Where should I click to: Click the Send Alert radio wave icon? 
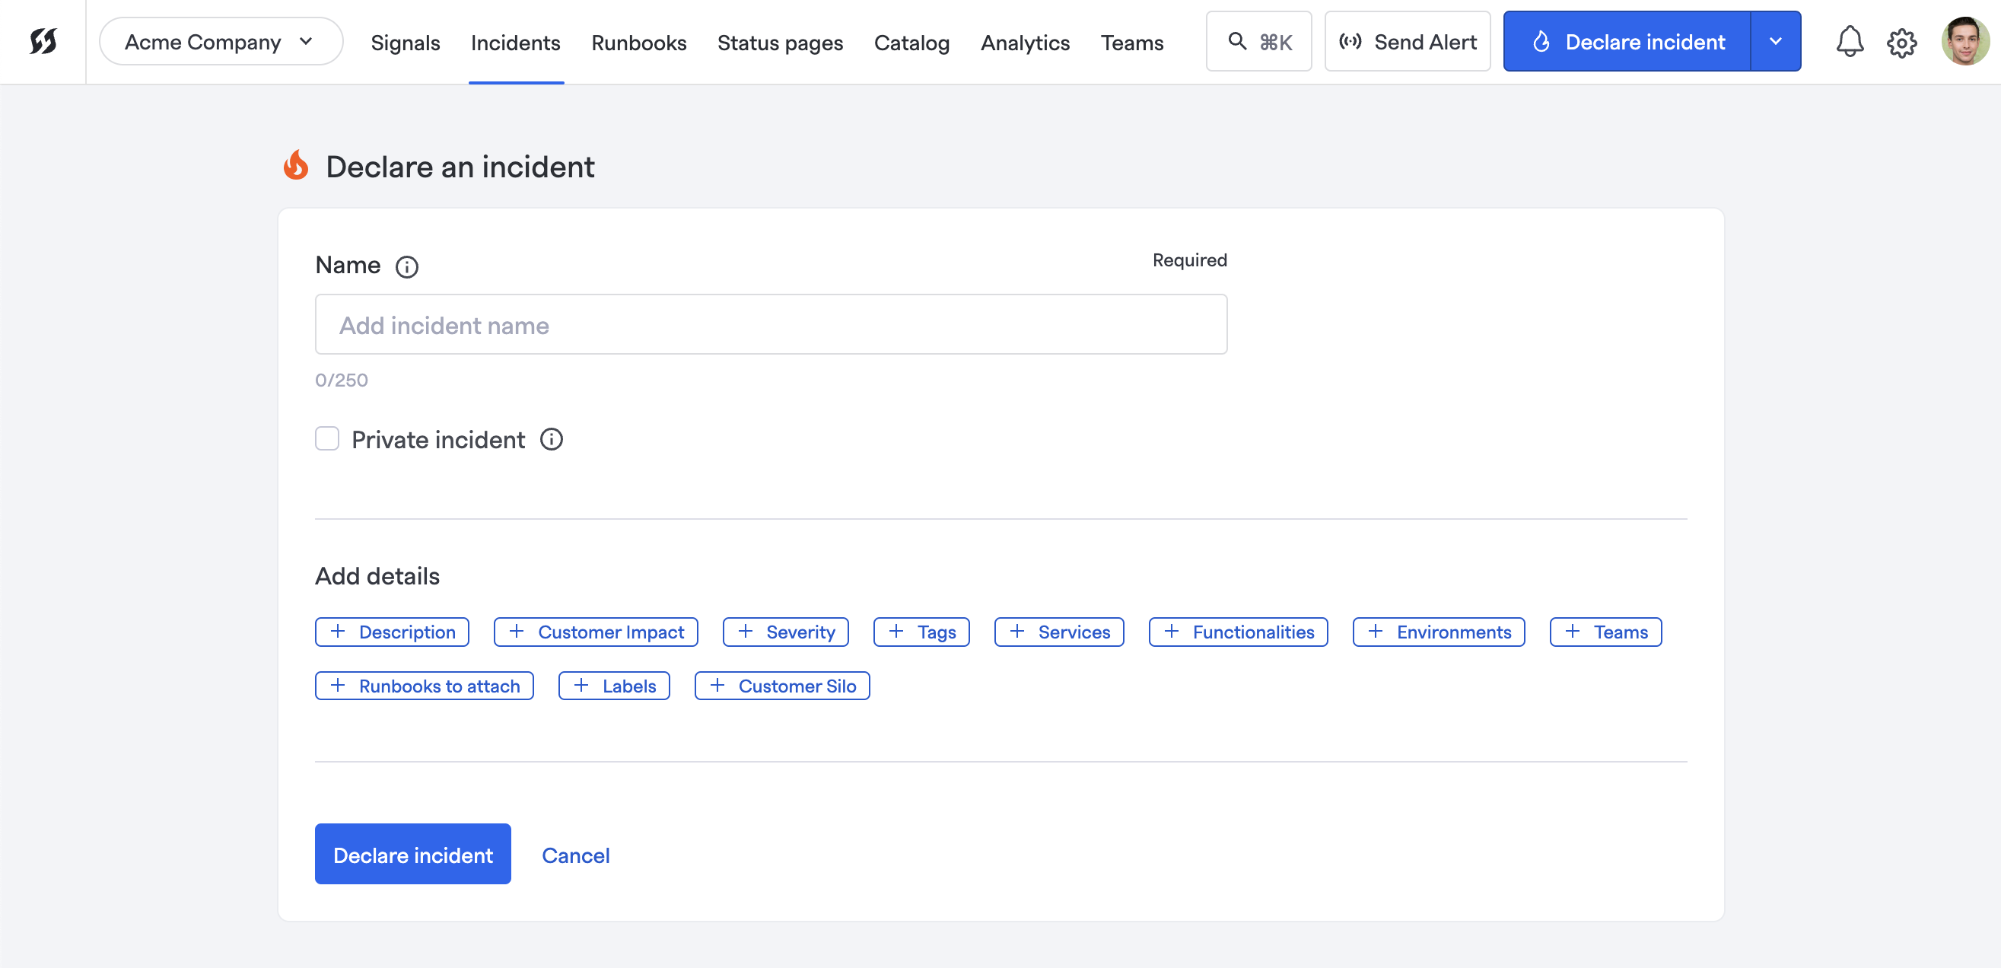click(1349, 41)
